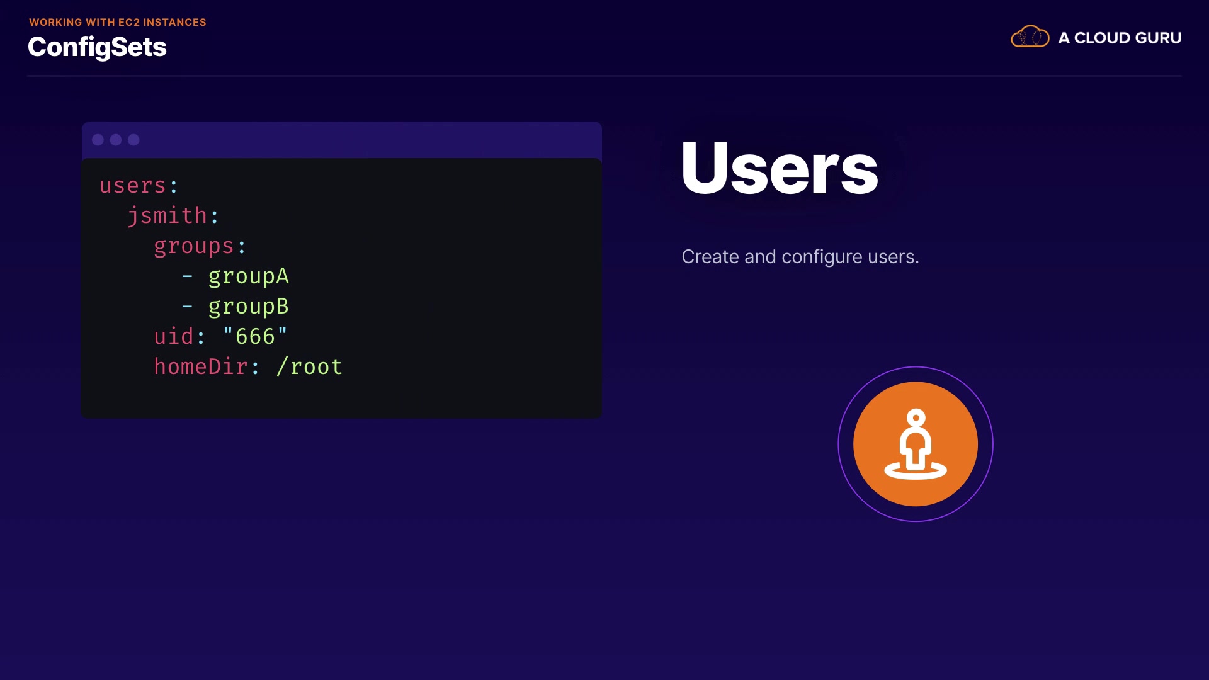Screen dimensions: 1209x680
Task: Click the /root path value
Action: pos(309,367)
